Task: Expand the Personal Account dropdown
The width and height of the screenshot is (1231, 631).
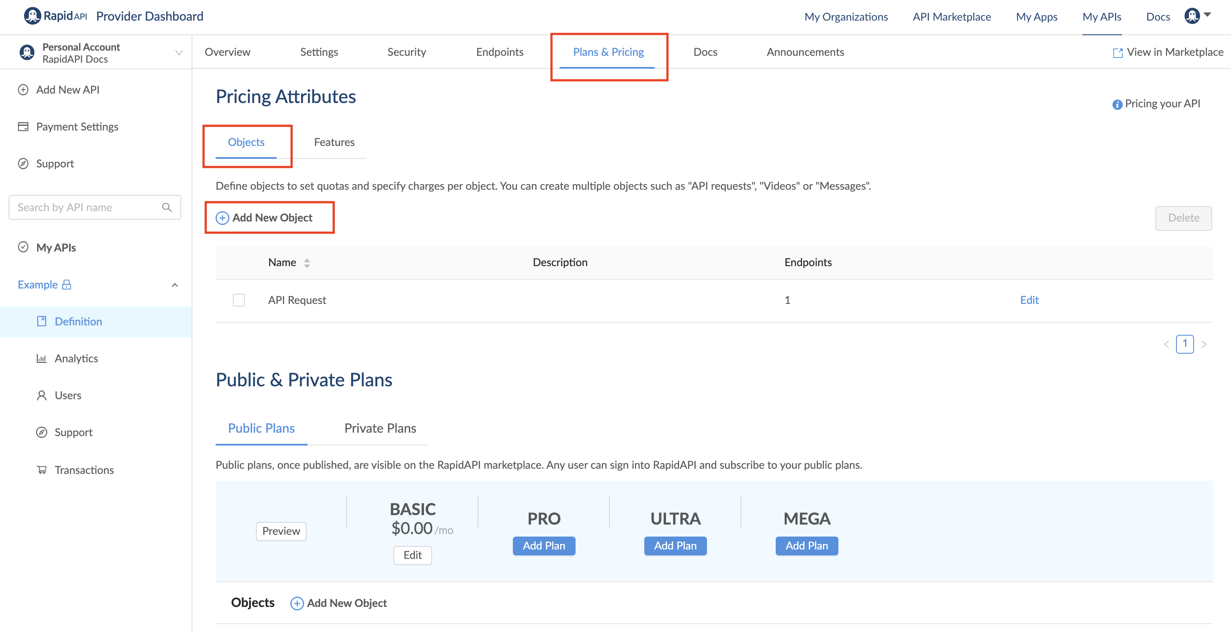Action: point(179,52)
